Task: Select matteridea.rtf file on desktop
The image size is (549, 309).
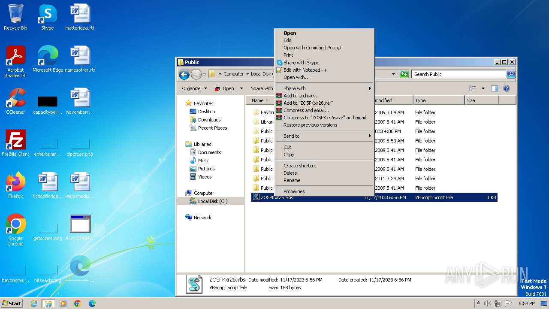Action: 80,17
